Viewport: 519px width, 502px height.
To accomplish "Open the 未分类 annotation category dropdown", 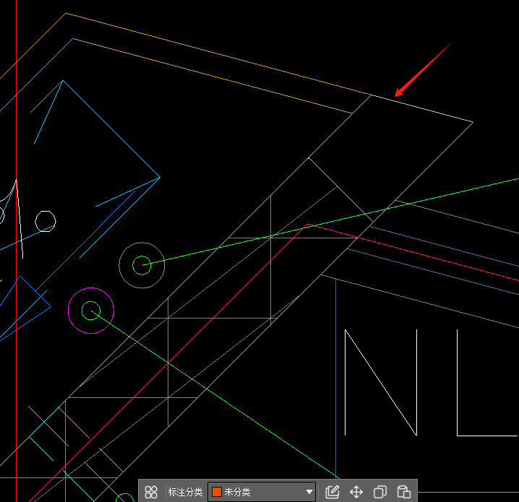I will pyautogui.click(x=262, y=492).
